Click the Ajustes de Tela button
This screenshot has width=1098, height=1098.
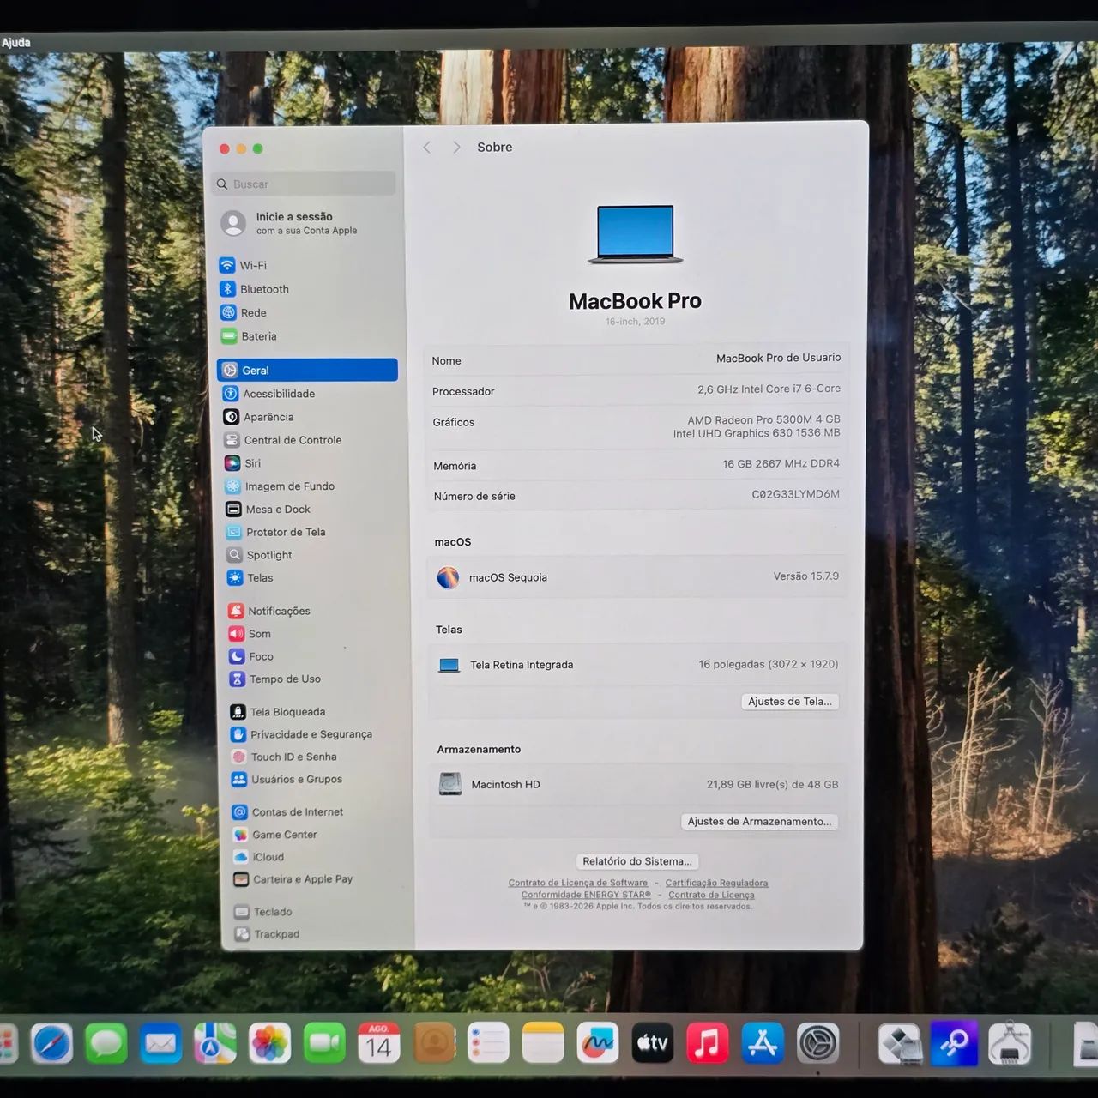tap(790, 702)
